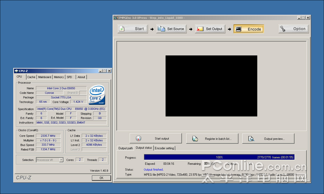Click the Package value Socket 775 LGA
The image size is (324, 194).
61,97
